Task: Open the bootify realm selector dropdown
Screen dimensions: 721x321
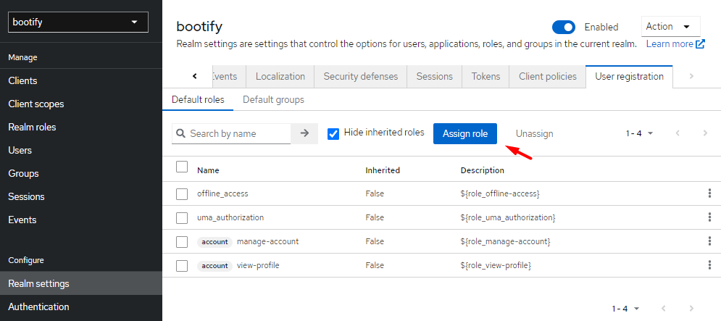Action: pos(78,22)
